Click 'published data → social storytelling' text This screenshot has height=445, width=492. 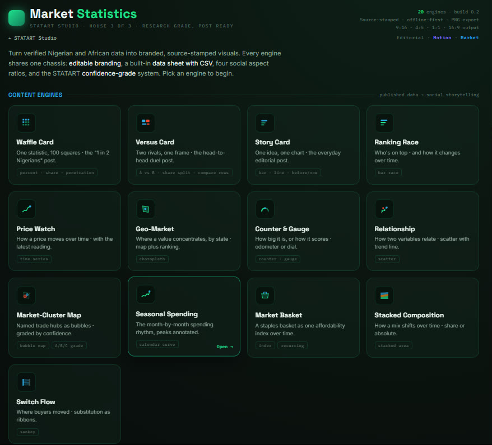pyautogui.click(x=429, y=95)
